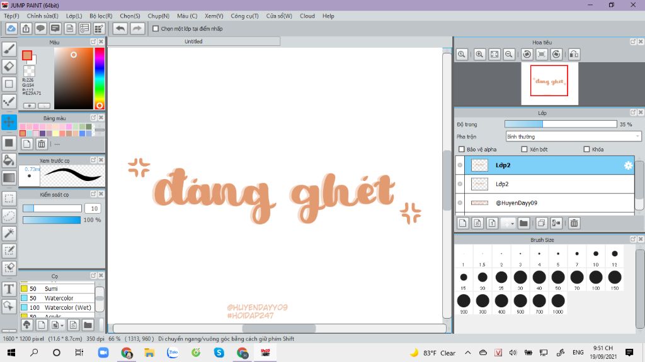The width and height of the screenshot is (645, 362).
Task: Click the cloud save toolbar icon
Action: click(11, 29)
